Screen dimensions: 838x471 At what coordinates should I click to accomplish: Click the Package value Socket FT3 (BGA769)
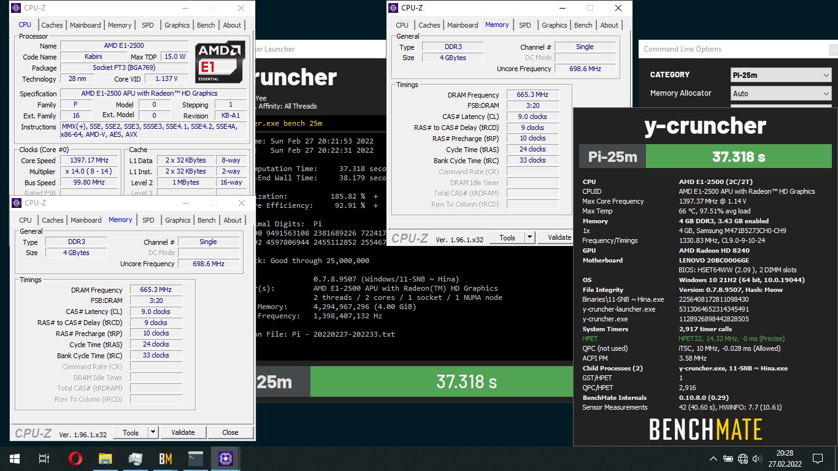[124, 68]
